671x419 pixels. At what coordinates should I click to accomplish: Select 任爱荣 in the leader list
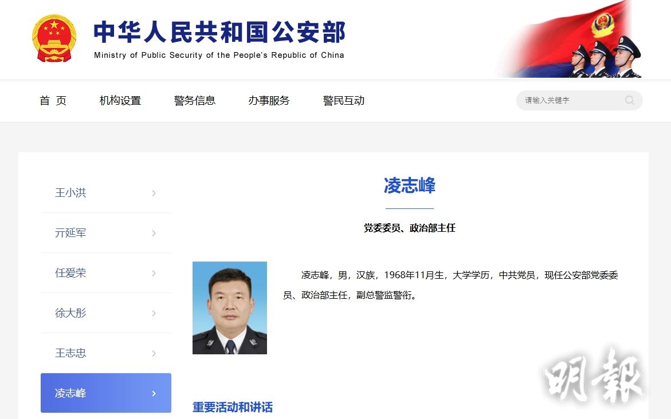coord(105,273)
